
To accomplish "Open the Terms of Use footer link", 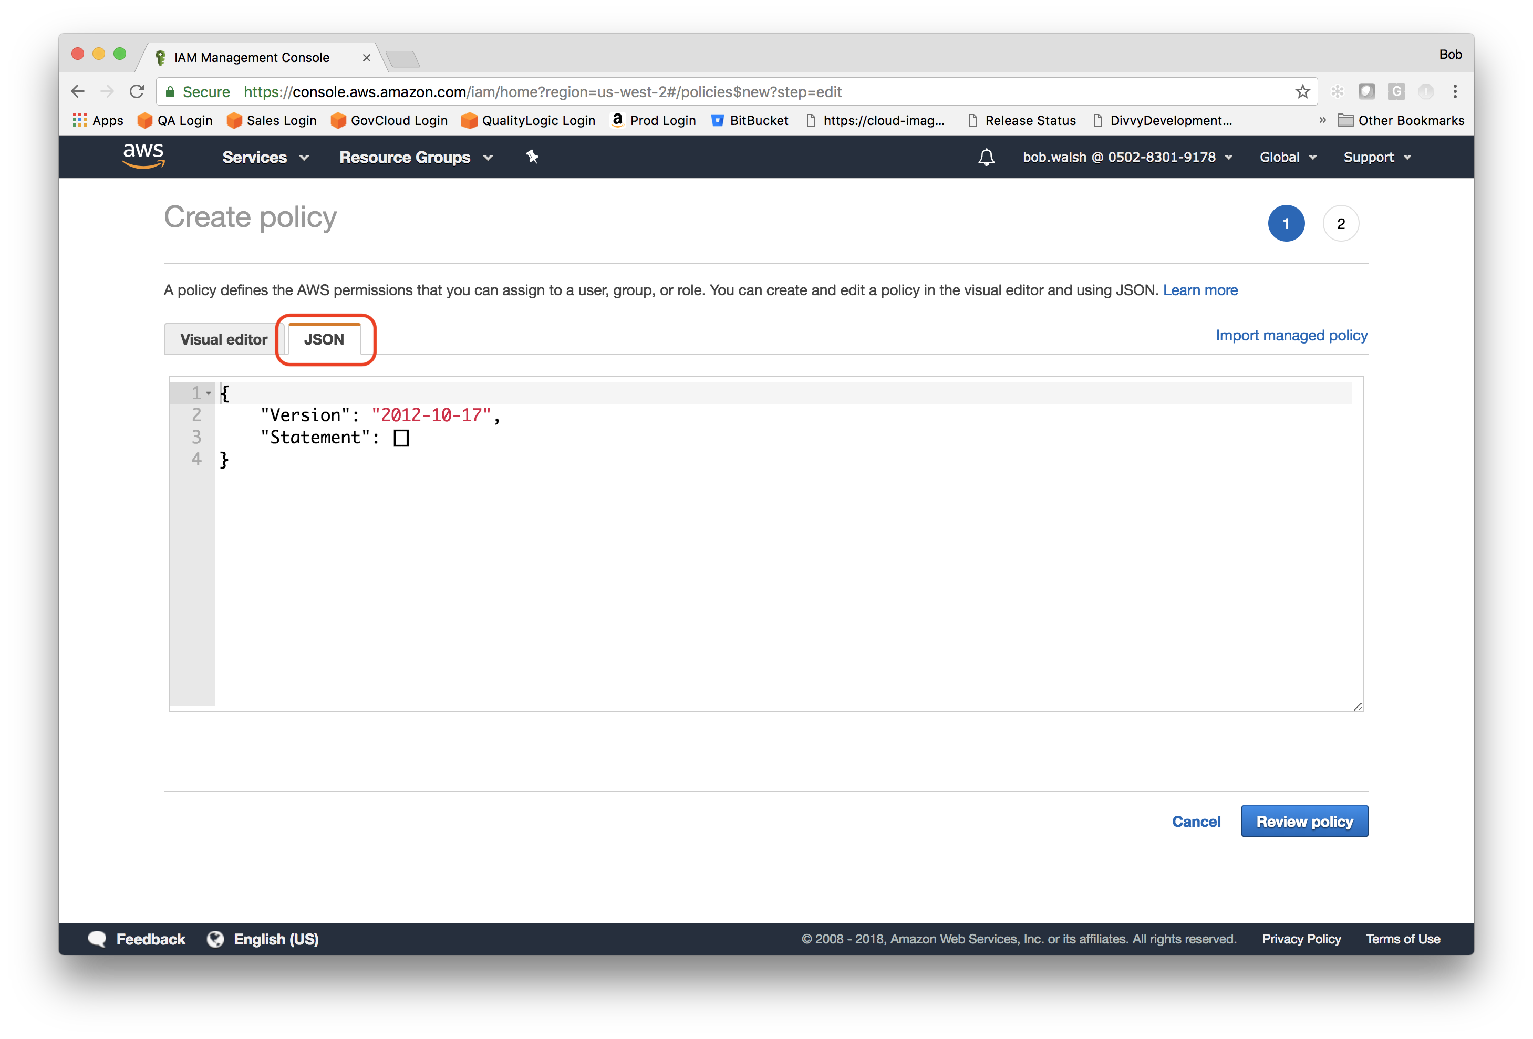I will [1402, 939].
